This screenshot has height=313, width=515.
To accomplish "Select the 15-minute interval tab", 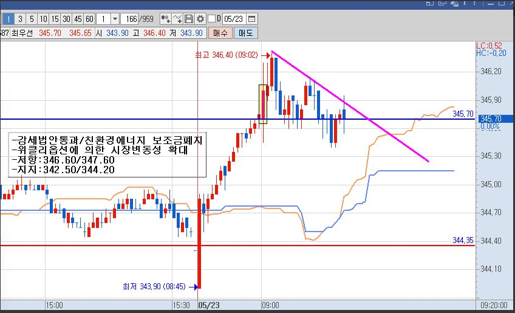I will coord(55,19).
